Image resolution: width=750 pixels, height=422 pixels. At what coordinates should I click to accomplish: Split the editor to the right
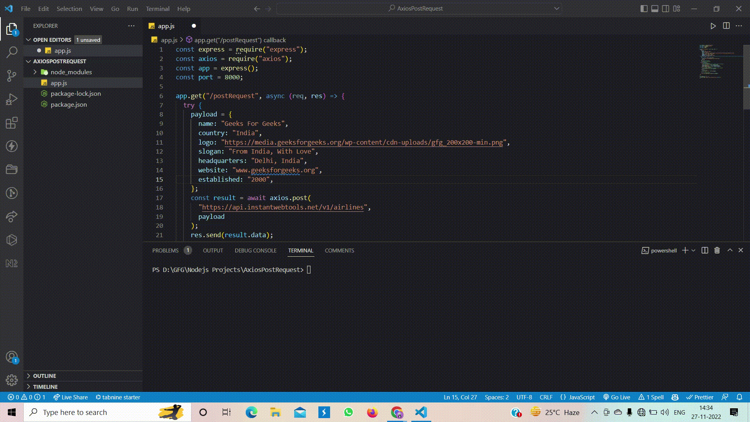coord(726,26)
